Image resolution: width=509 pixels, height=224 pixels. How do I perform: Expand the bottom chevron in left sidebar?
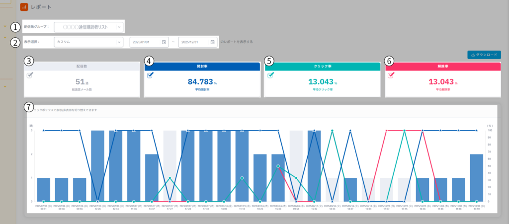coord(4,86)
